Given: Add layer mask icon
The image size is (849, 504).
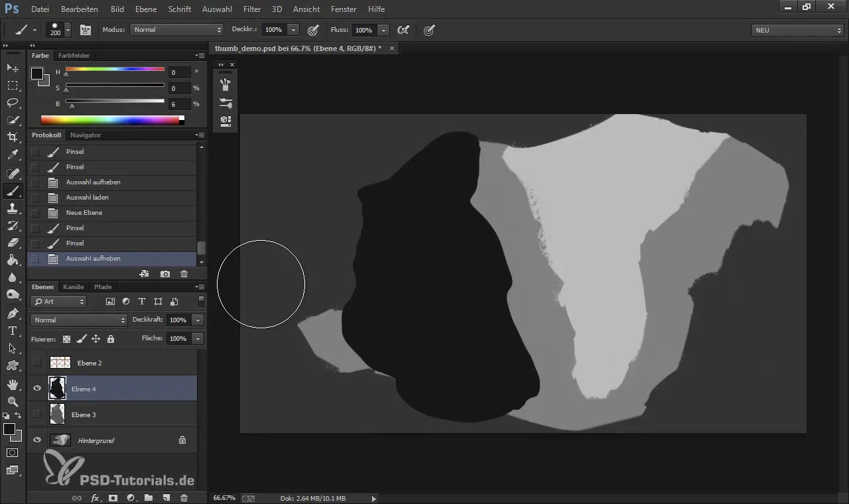Looking at the screenshot, I should 113,497.
